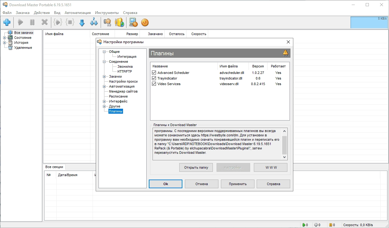Viewport: 389px width, 228px height.
Task: Select HTTP/FTP in the settings tree
Action: tap(125, 71)
